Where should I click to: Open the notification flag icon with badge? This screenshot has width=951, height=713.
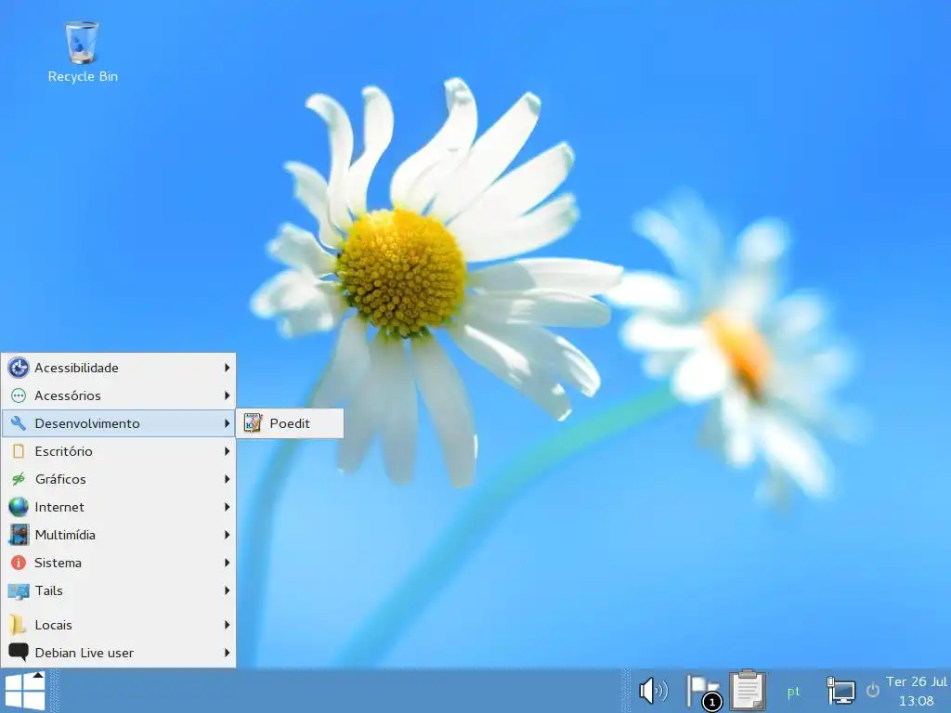pyautogui.click(x=704, y=692)
